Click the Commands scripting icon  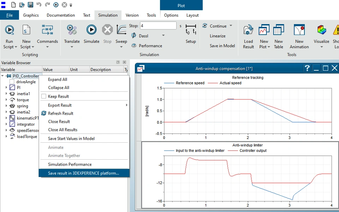tap(47, 30)
